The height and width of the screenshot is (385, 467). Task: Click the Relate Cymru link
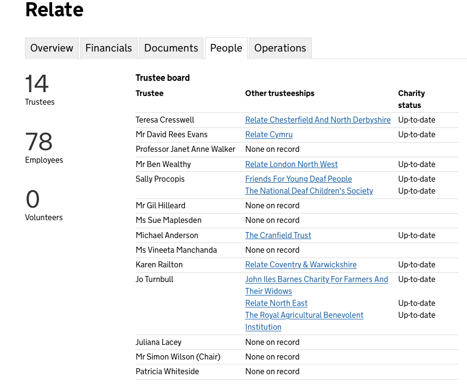(x=268, y=134)
